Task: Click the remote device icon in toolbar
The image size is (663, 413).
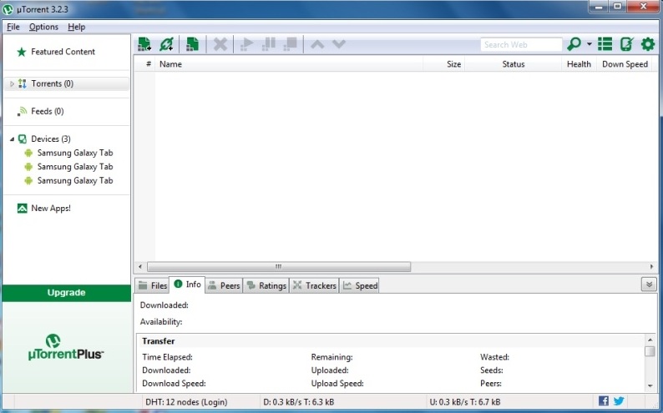Action: [626, 44]
